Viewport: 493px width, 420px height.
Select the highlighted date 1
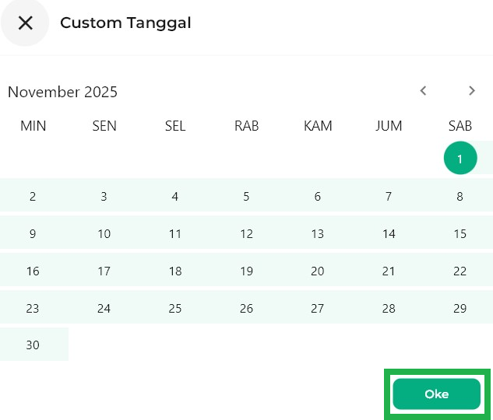(460, 159)
